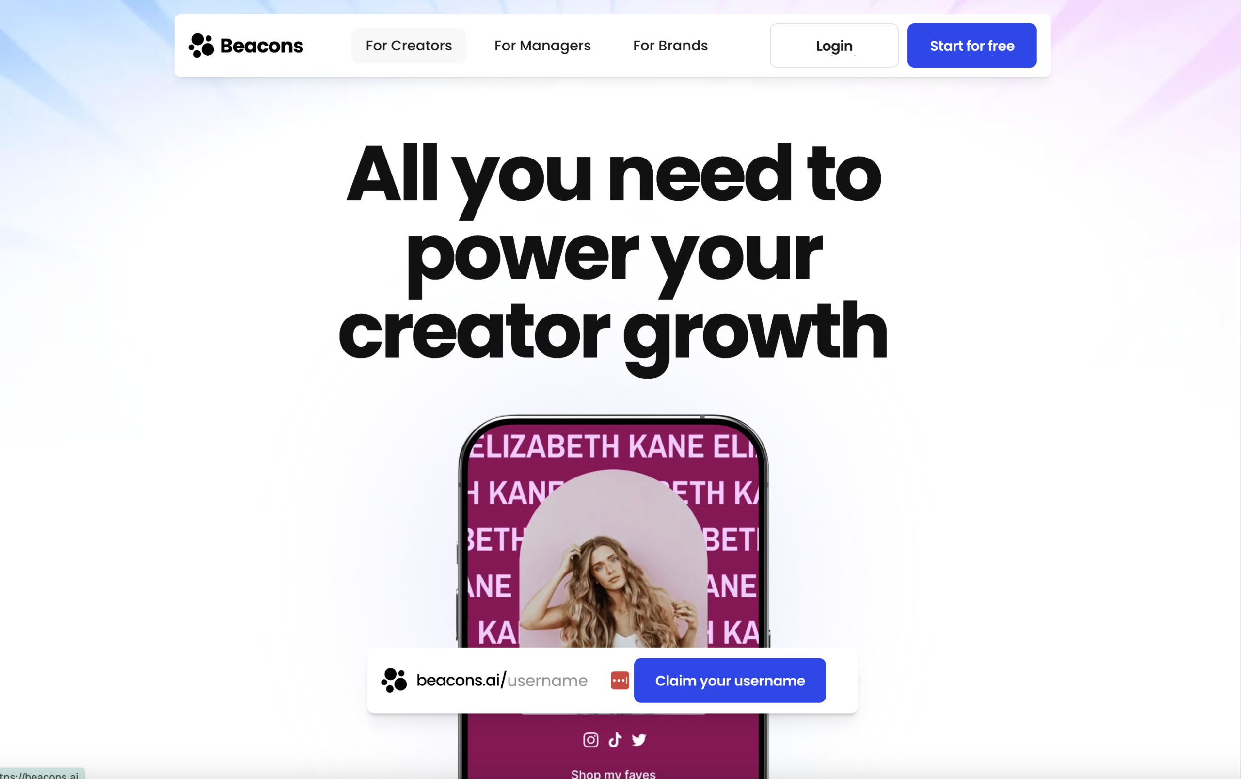Click the Twitter bird icon on phone mockup
1241x779 pixels.
point(639,740)
